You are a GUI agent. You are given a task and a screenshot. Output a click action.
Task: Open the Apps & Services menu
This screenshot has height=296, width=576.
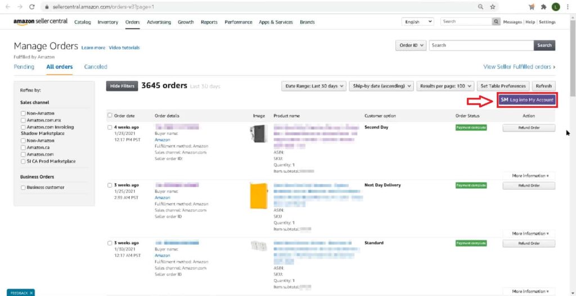pyautogui.click(x=276, y=22)
